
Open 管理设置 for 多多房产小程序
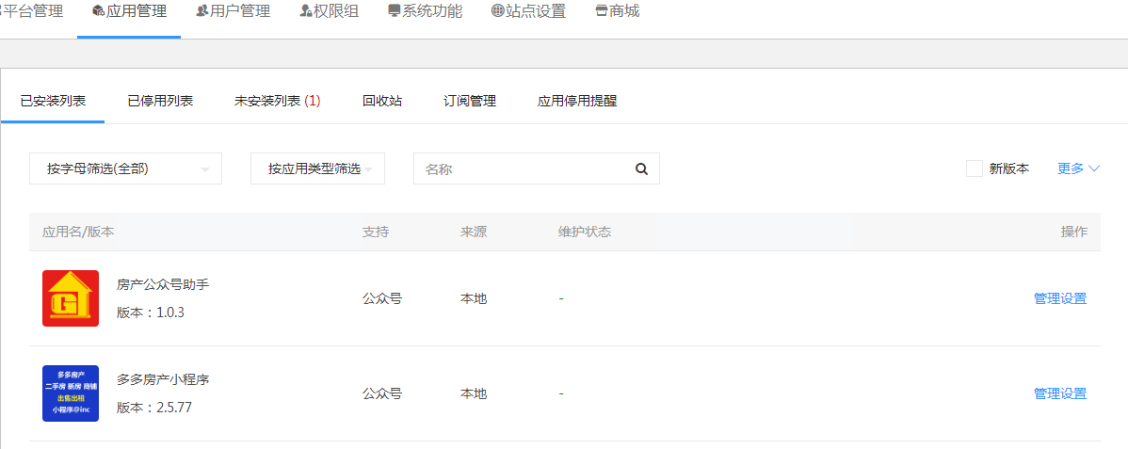[x=1059, y=393]
